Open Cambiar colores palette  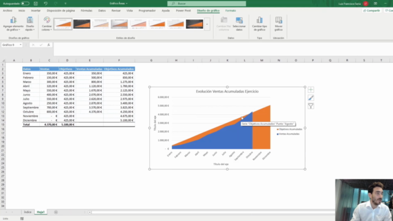pos(47,24)
